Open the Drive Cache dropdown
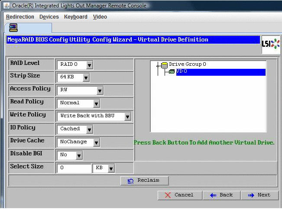Image resolution: width=282 pixels, height=209 pixels. point(97,142)
